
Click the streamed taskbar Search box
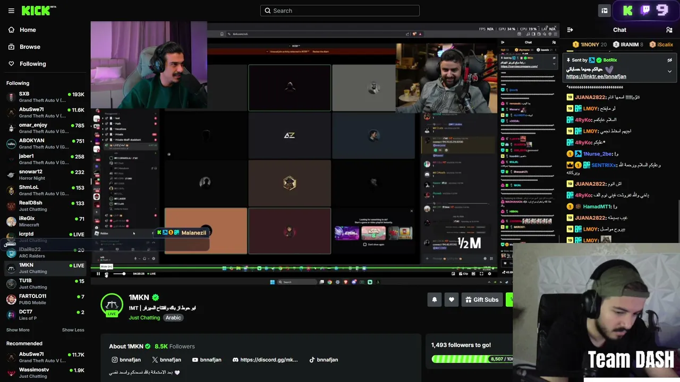click(x=297, y=282)
